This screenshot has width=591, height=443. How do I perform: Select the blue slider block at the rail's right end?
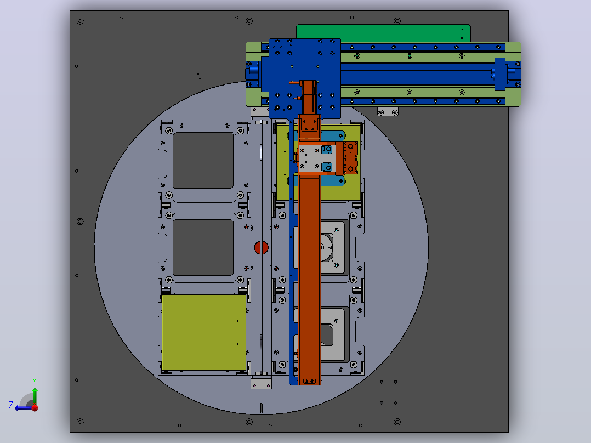point(500,74)
